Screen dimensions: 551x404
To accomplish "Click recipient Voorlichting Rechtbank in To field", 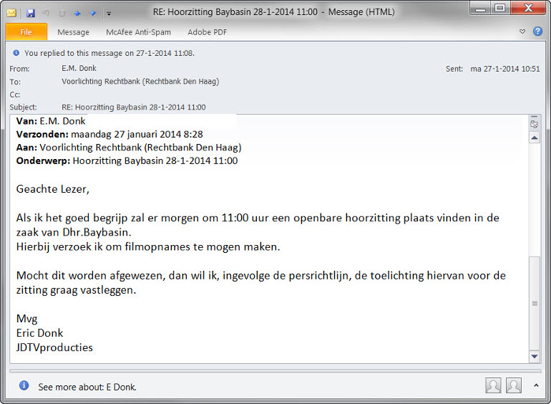I will 140,81.
